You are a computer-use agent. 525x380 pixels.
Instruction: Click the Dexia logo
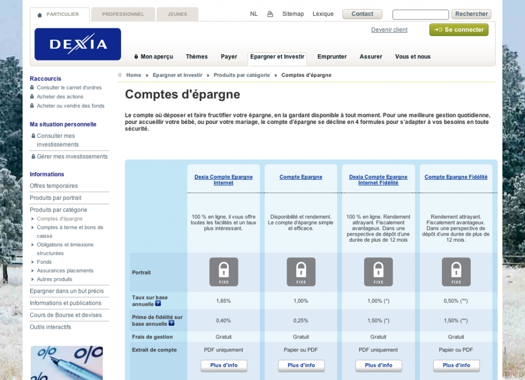(78, 44)
